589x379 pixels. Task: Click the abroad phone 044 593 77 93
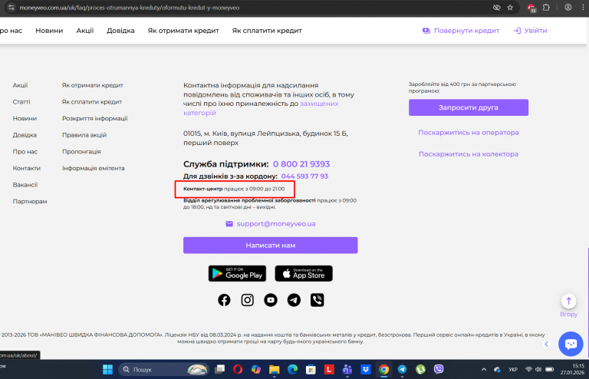coord(304,176)
